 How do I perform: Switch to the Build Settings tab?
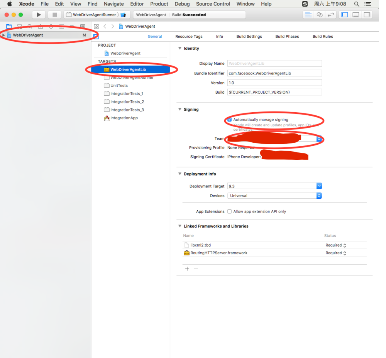249,36
